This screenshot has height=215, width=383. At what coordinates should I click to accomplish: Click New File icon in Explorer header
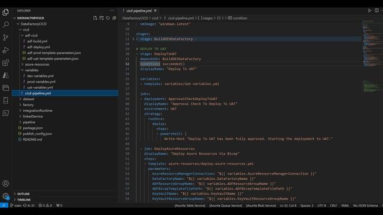pyautogui.click(x=95, y=18)
